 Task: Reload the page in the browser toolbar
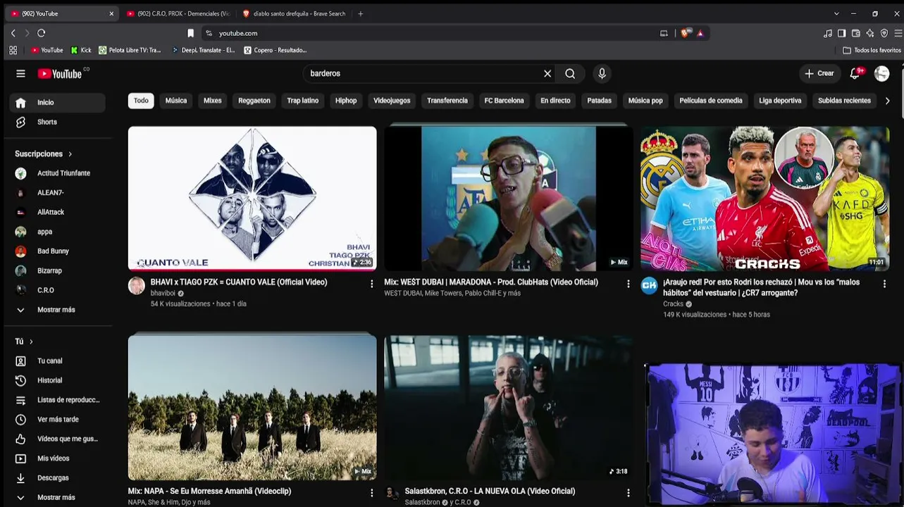click(x=42, y=33)
